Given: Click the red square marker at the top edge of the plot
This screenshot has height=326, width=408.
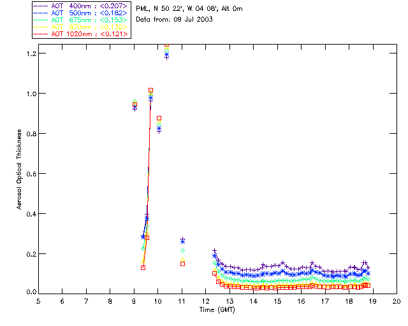Looking at the screenshot, I should click(166, 45).
